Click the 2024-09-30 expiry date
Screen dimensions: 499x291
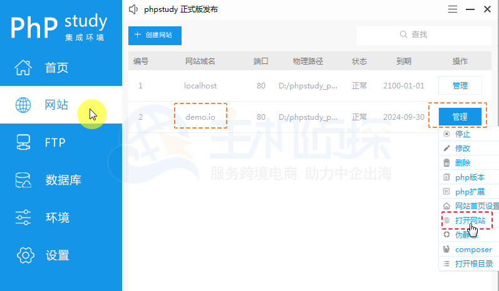(404, 117)
